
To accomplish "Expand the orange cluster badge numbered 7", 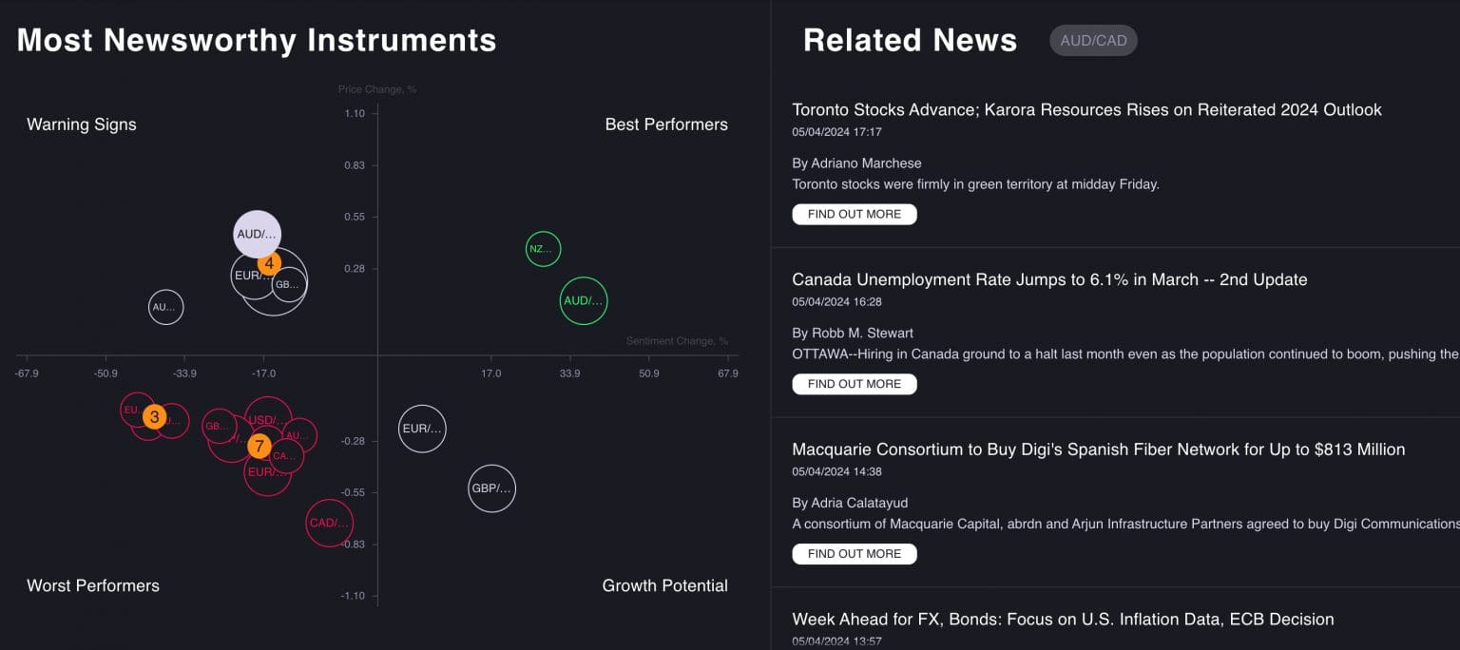I will coord(259,446).
